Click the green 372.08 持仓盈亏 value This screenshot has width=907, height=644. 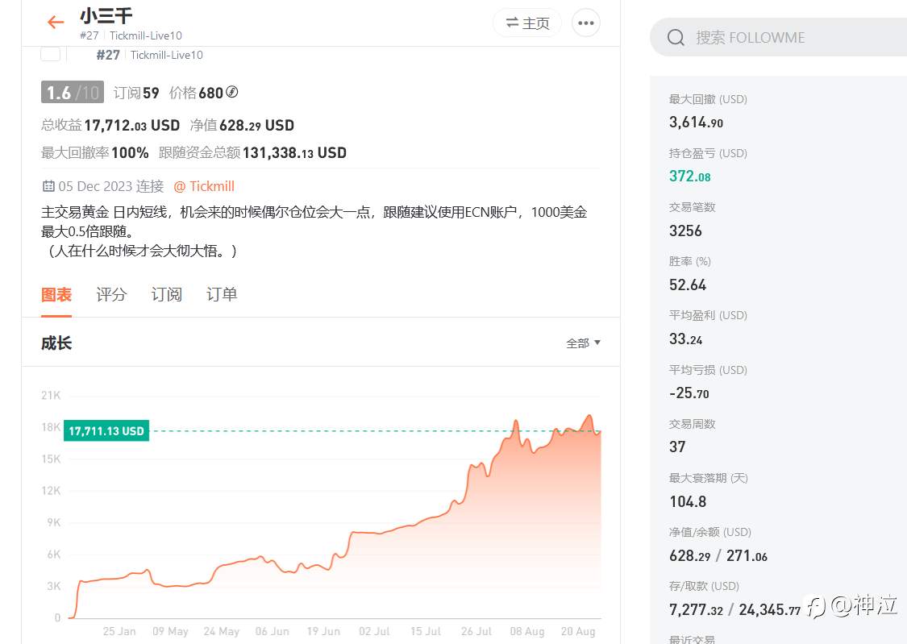(x=689, y=177)
